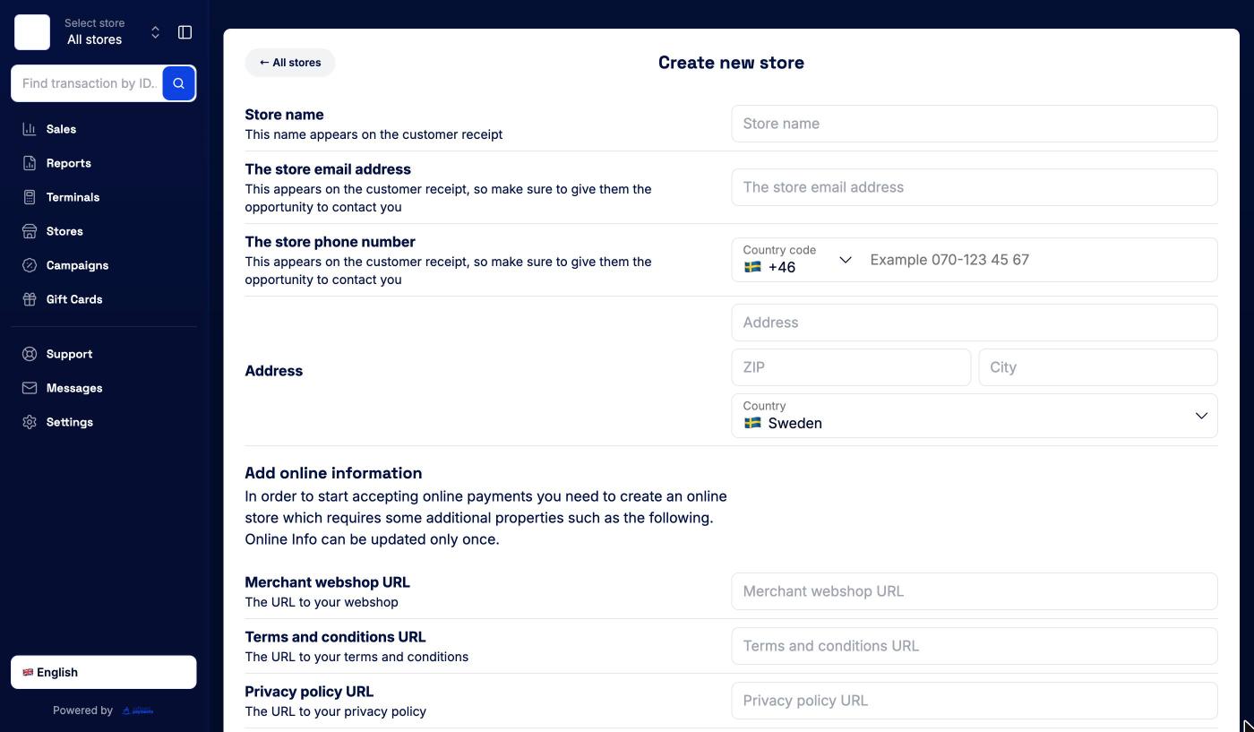Click the Messages envelope icon
The height and width of the screenshot is (732, 1254).
point(30,388)
